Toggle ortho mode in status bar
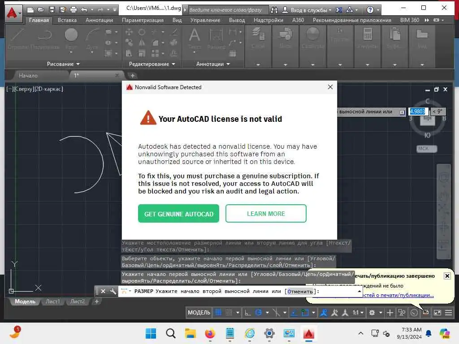This screenshot has width=459, height=344. [247, 313]
